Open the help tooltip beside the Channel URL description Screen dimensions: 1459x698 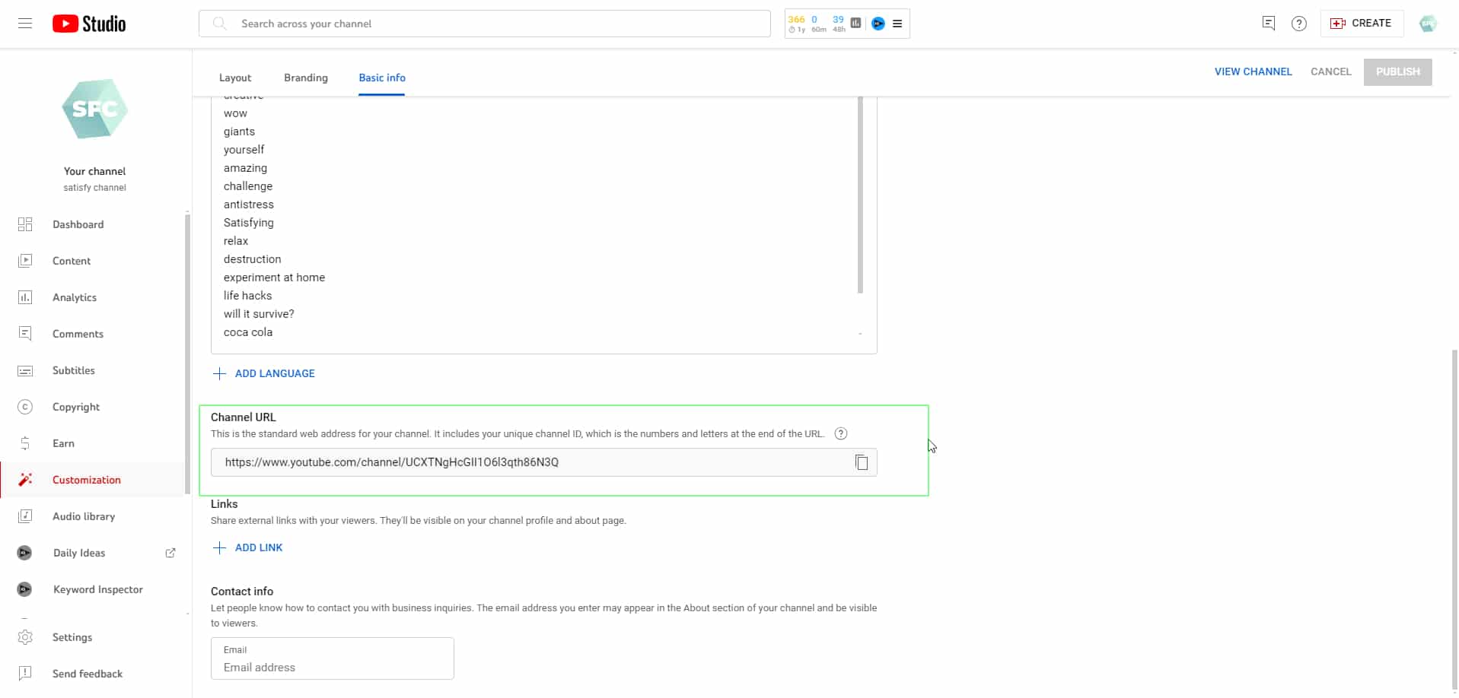840,433
